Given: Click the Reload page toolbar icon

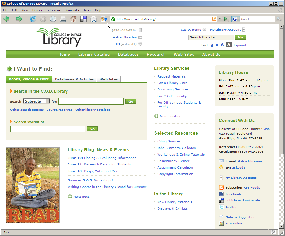Looking at the screenshot, I should pos(33,19).
